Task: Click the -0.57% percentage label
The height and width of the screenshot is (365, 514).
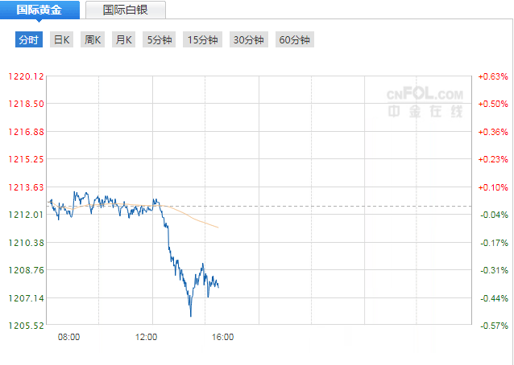Action: click(494, 326)
